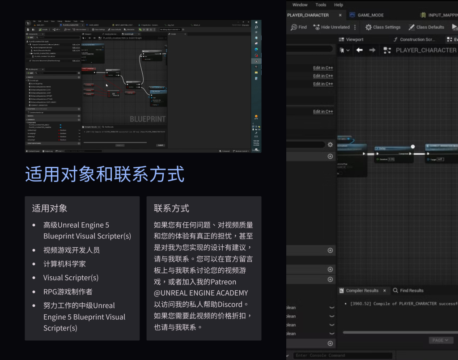Click the enlarged PLAYER_CHARACTER breadcrumb text

(426, 50)
